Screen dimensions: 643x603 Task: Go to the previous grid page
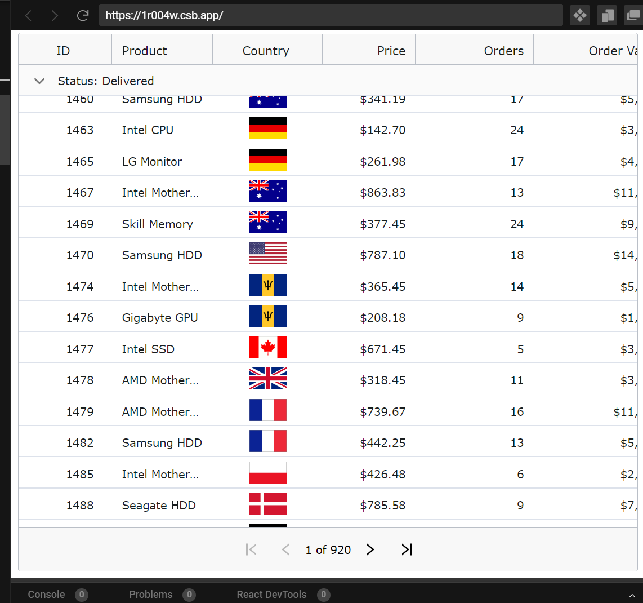[x=286, y=549]
